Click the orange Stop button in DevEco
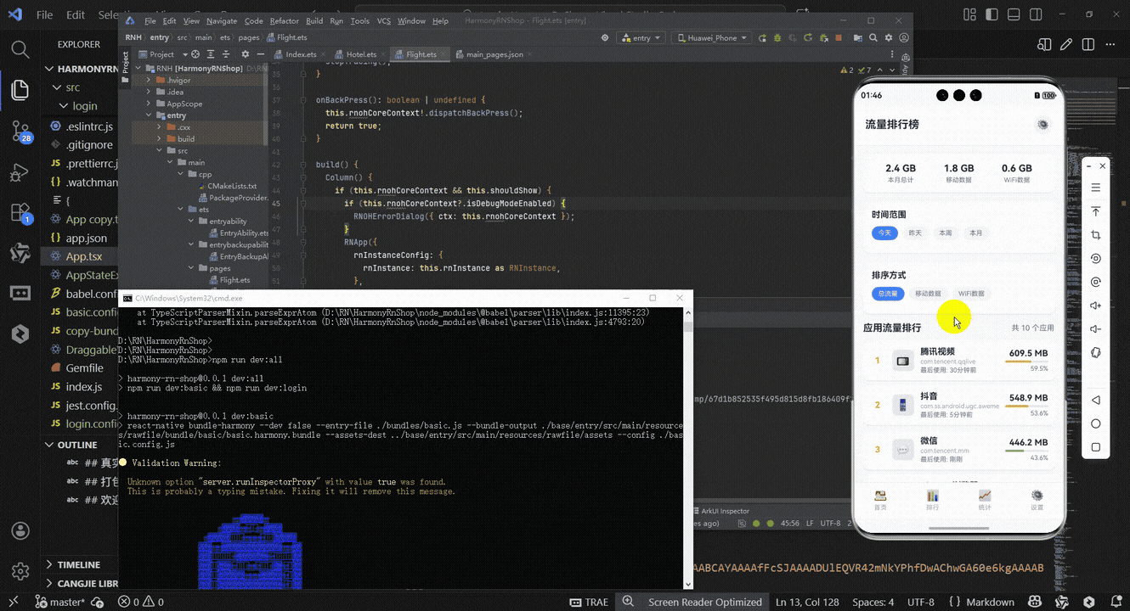Screen dimensions: 1130x611 [x=839, y=38]
